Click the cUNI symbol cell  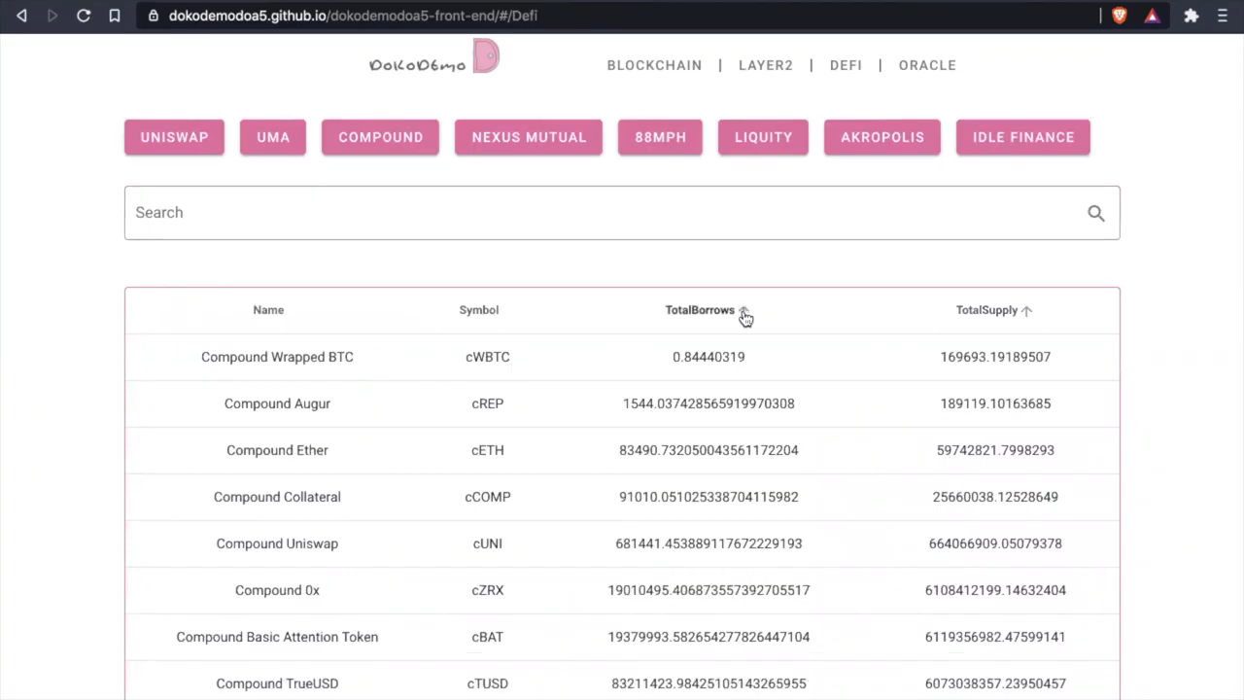[x=488, y=543]
